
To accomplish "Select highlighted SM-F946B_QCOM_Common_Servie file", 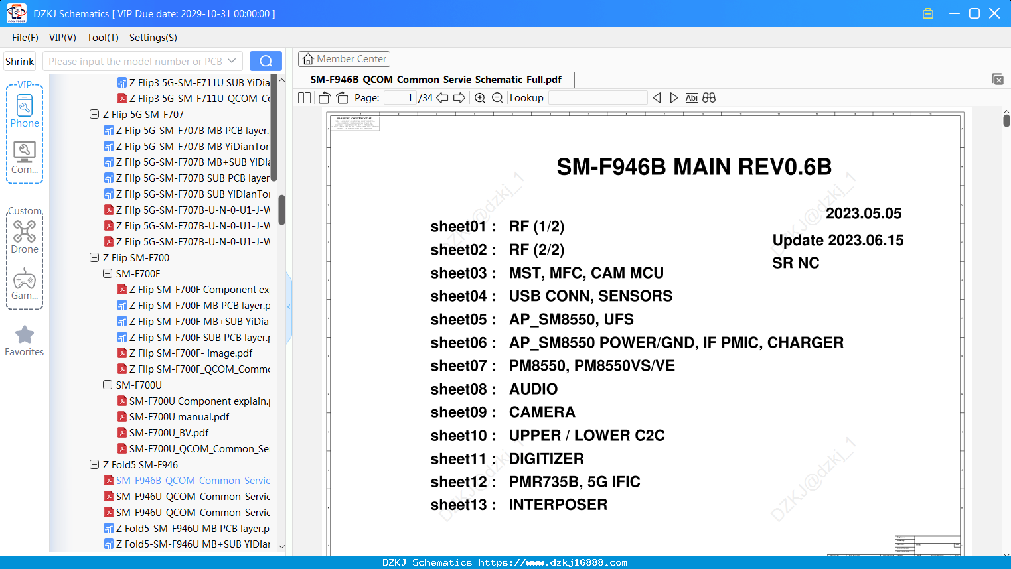I will point(187,480).
